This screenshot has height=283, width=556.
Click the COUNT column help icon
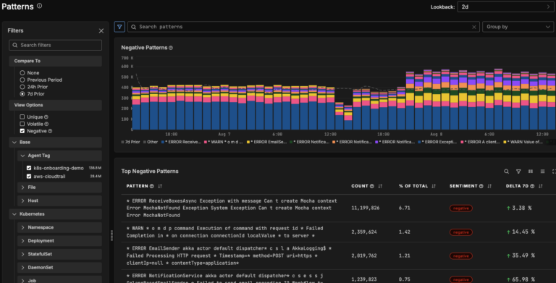372,186
